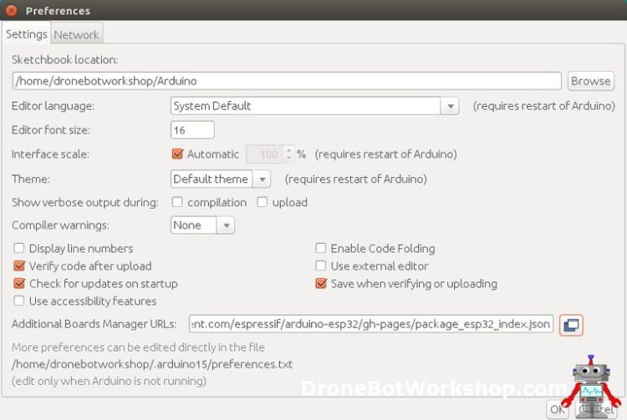Open the Compiler warnings dropdown
This screenshot has height=420, width=627.
[202, 225]
